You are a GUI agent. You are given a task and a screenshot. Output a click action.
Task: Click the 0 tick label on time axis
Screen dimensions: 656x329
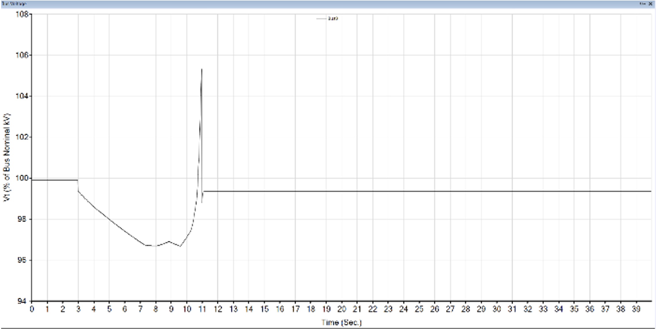coord(32,309)
